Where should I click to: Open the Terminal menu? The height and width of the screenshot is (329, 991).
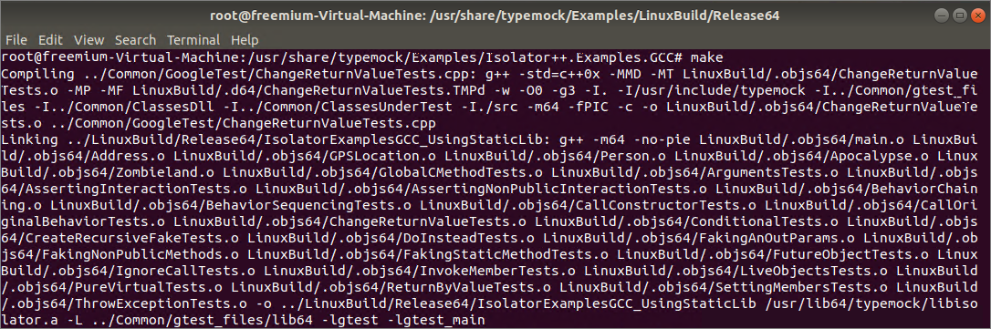click(193, 40)
